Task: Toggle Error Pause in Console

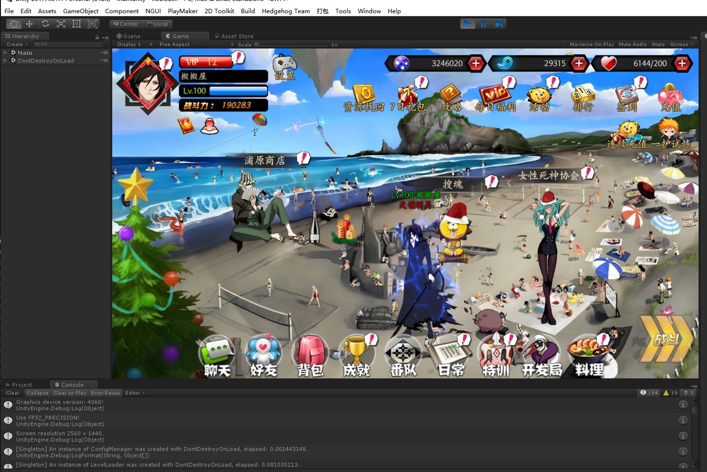Action: [105, 393]
